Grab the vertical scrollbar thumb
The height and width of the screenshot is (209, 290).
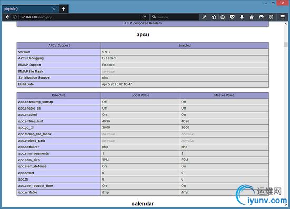tap(286, 45)
